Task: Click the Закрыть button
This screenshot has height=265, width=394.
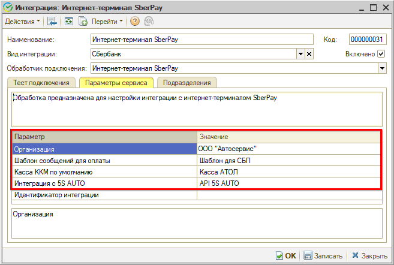Action: coord(369,255)
